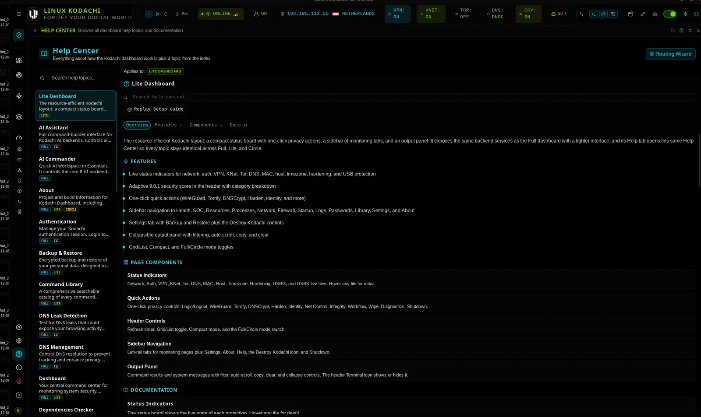
Task: Open Settings gear in the left sidebar
Action: coord(19,340)
